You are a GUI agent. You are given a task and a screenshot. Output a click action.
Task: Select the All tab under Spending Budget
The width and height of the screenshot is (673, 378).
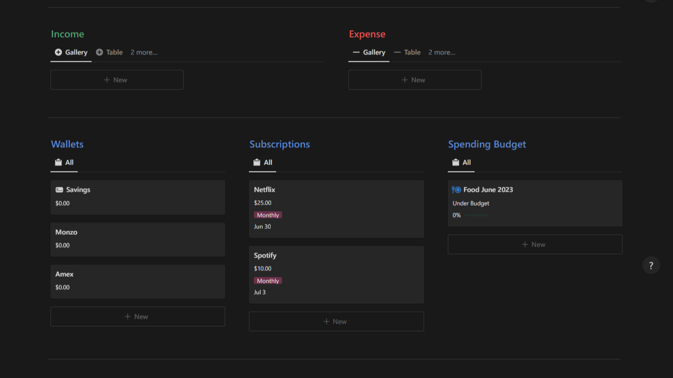tap(462, 163)
